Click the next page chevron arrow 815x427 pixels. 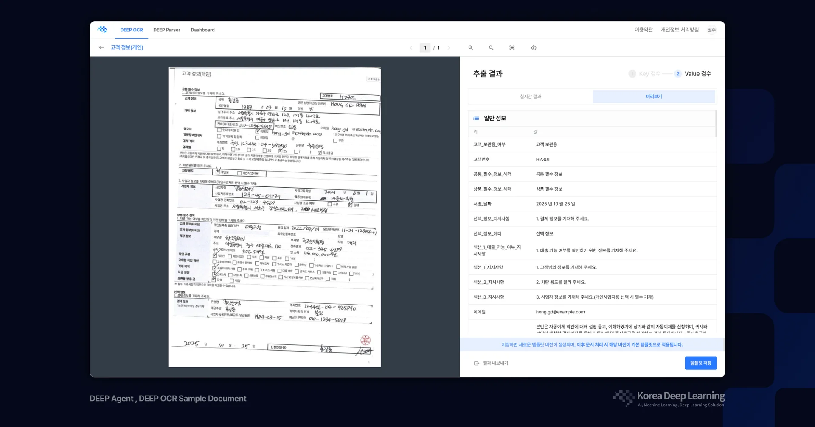point(449,47)
